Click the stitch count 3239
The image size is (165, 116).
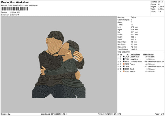127,64
